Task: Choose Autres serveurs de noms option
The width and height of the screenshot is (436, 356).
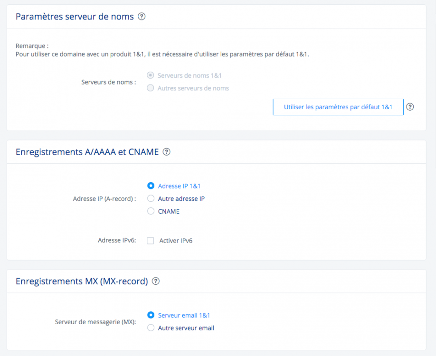Action: tap(151, 88)
